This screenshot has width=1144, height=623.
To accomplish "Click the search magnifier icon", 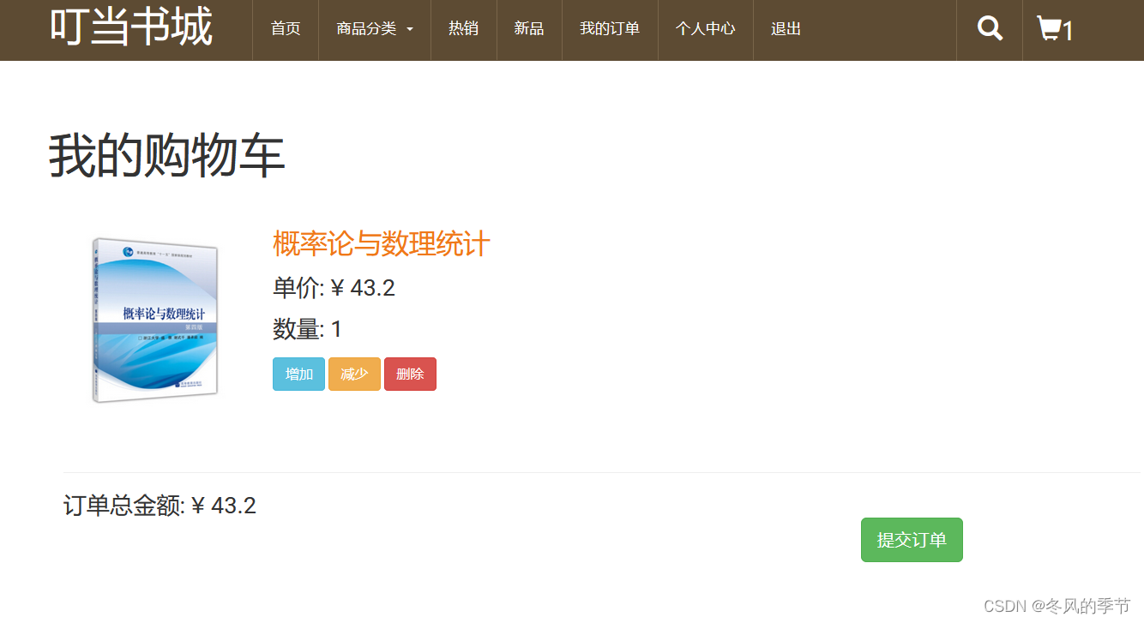I will pyautogui.click(x=989, y=28).
